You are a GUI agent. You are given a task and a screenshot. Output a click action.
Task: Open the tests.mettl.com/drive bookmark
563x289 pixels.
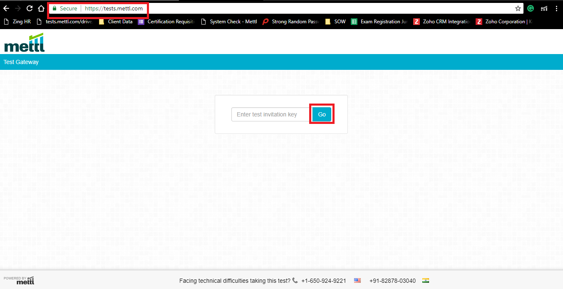click(x=64, y=22)
